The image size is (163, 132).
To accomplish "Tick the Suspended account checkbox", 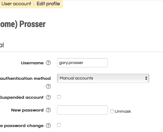I will (59, 97).
